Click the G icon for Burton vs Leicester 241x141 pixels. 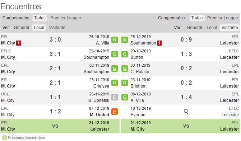click(125, 54)
